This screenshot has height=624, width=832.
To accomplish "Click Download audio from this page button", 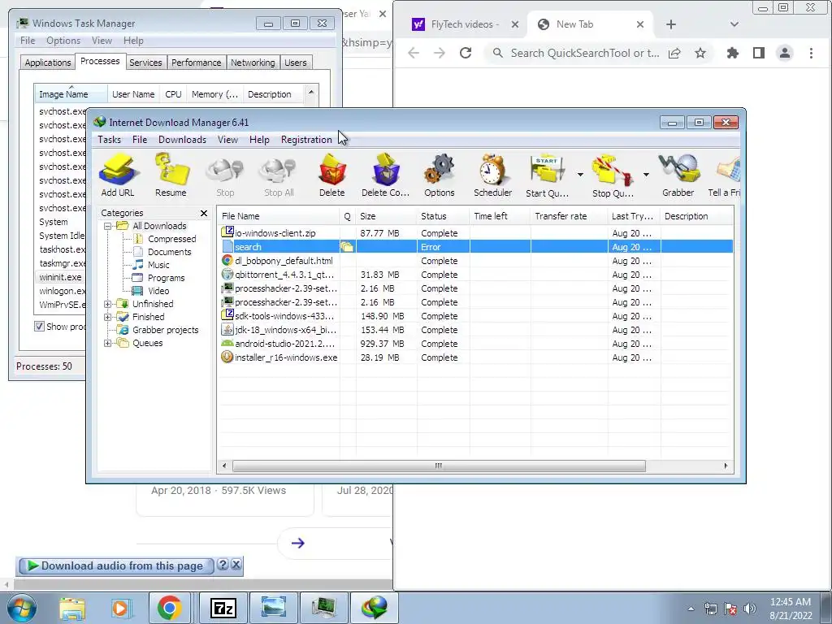I will pos(116,566).
